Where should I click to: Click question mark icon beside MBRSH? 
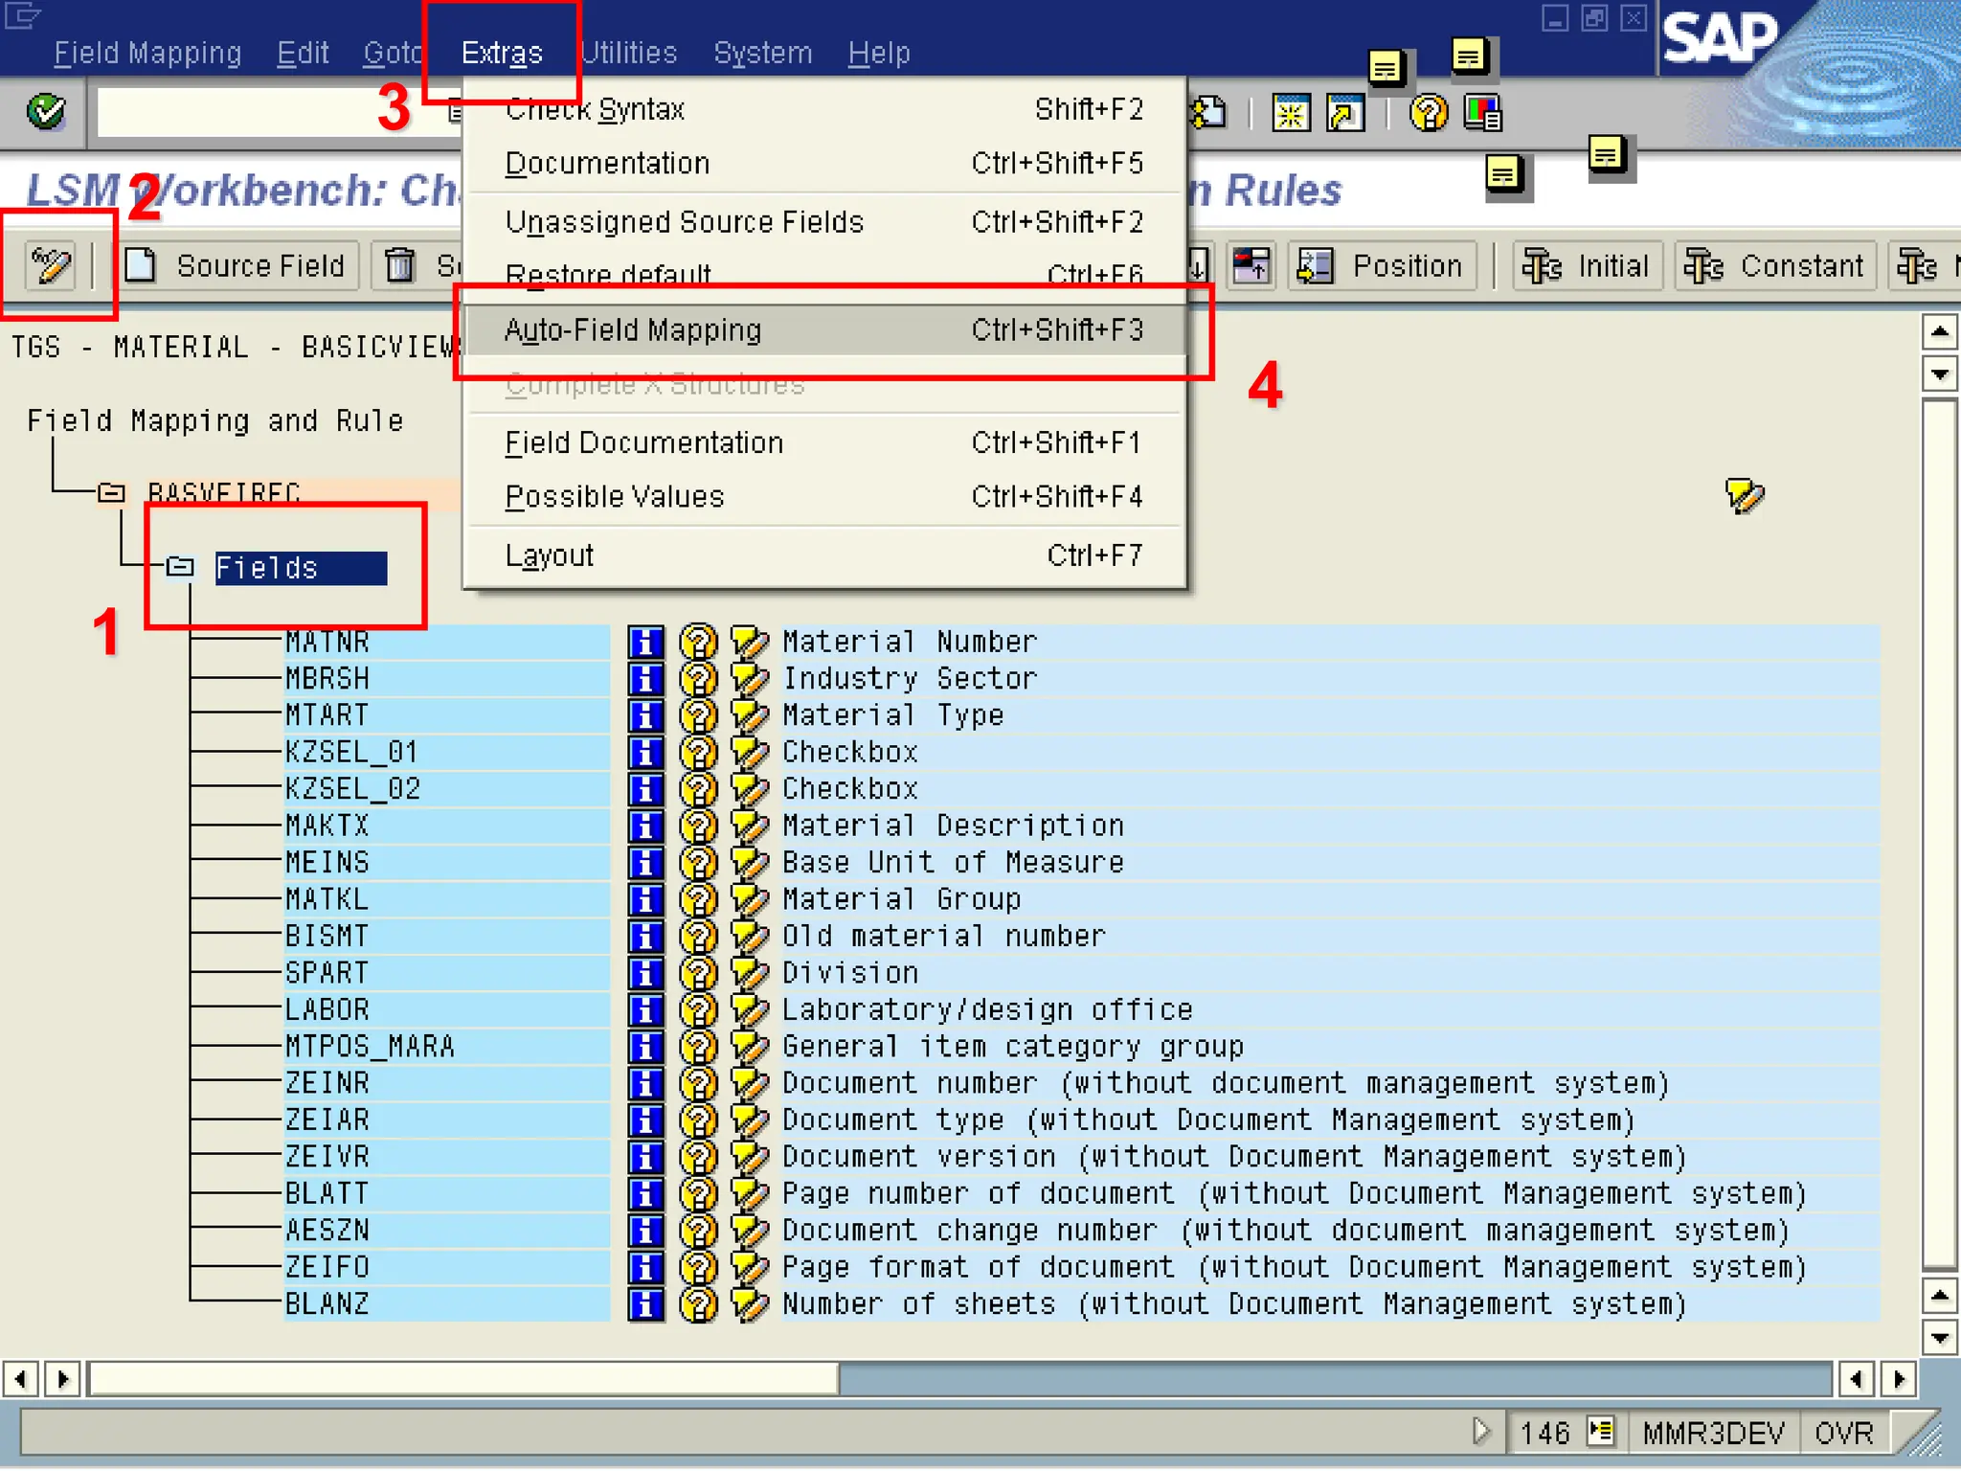[698, 679]
